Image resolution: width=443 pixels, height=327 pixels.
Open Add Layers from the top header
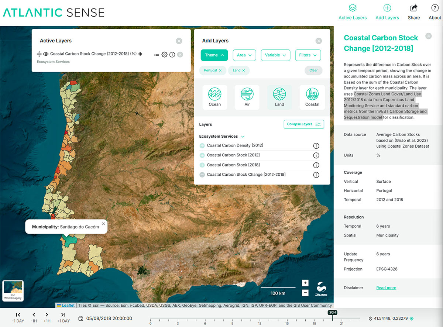click(387, 12)
